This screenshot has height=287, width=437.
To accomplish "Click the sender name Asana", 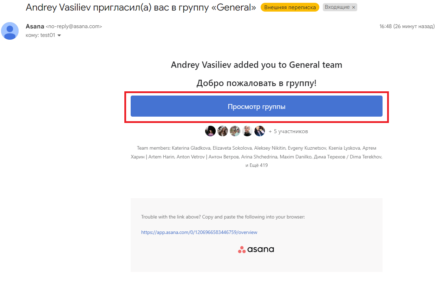I will point(35,26).
